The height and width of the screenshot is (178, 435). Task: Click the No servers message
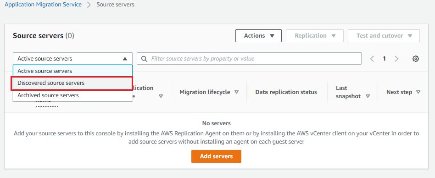pos(217,123)
